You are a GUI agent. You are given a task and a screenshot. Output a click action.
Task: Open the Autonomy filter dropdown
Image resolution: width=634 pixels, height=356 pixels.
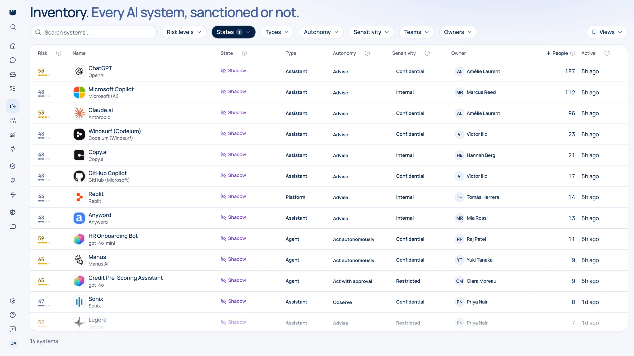(321, 32)
